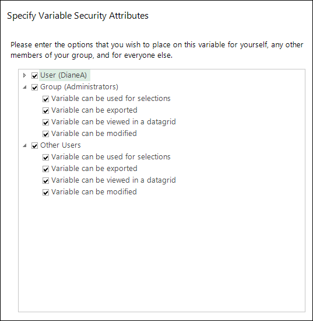Toggle Other Users' 'viewed in a datagrid' checkbox
The width and height of the screenshot is (313, 321).
tap(45, 180)
